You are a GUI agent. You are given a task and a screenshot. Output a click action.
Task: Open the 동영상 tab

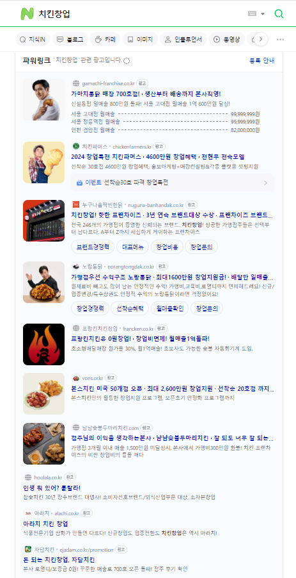227,40
